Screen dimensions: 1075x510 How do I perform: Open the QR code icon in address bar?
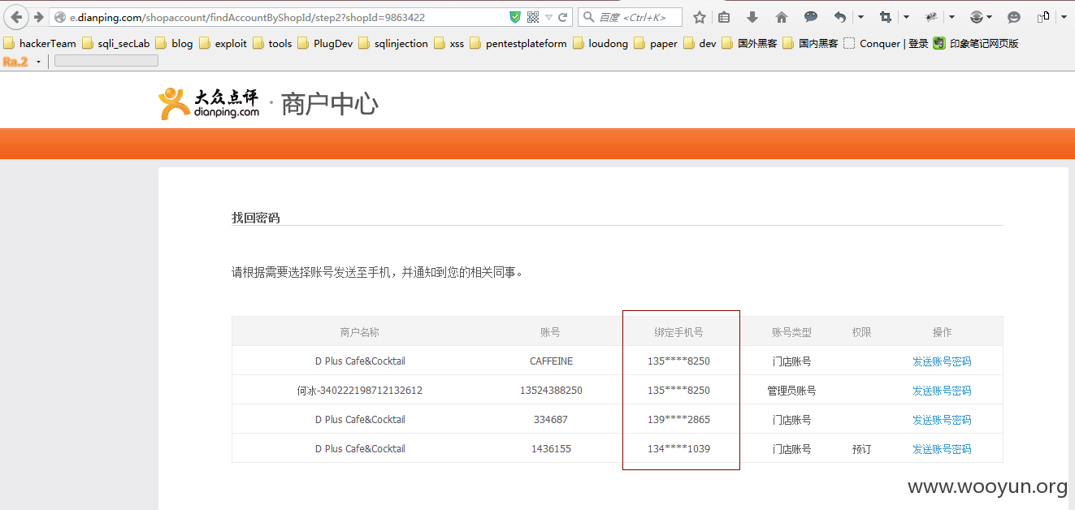pyautogui.click(x=533, y=17)
